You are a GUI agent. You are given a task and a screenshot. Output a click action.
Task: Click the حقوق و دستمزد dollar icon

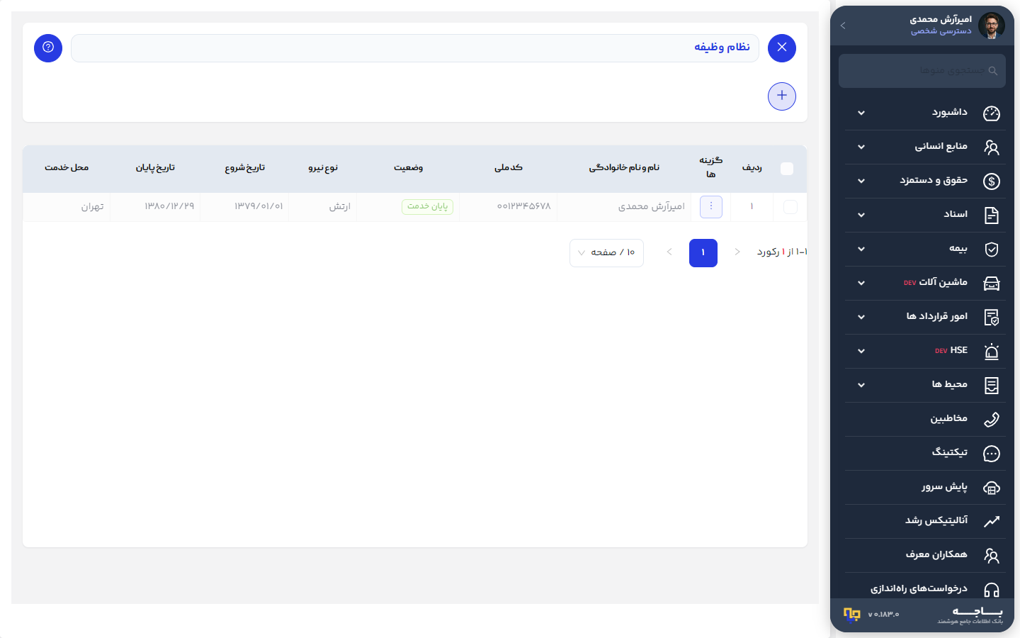point(992,181)
